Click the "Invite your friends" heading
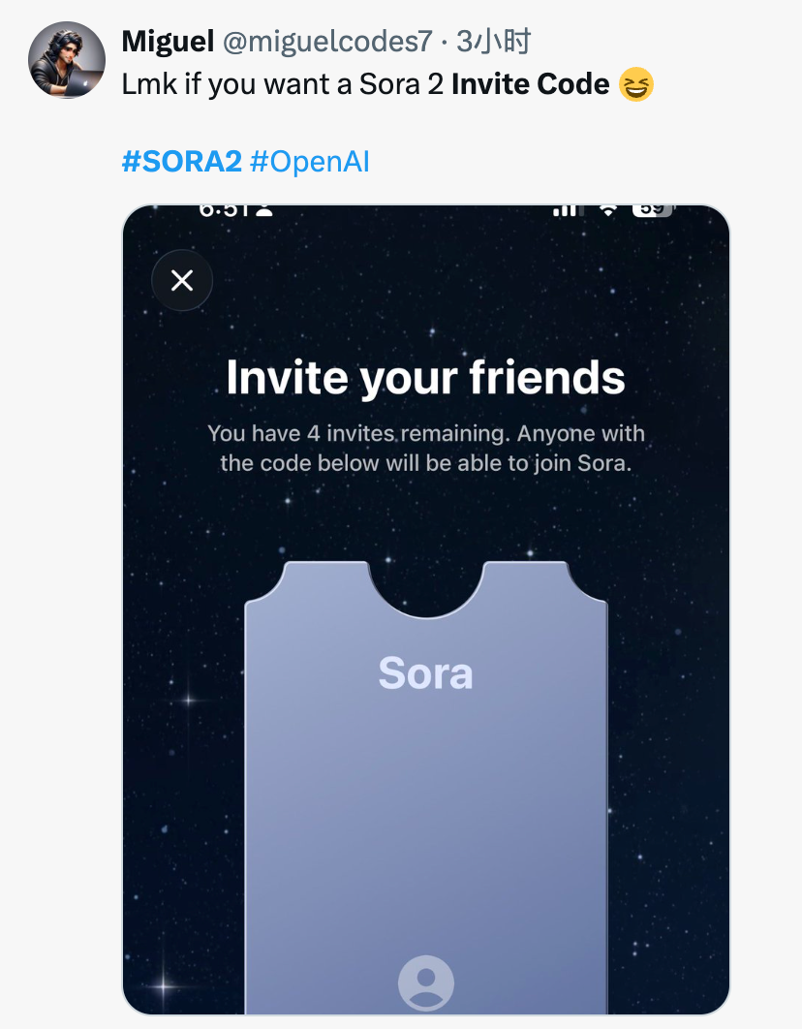 (x=426, y=377)
